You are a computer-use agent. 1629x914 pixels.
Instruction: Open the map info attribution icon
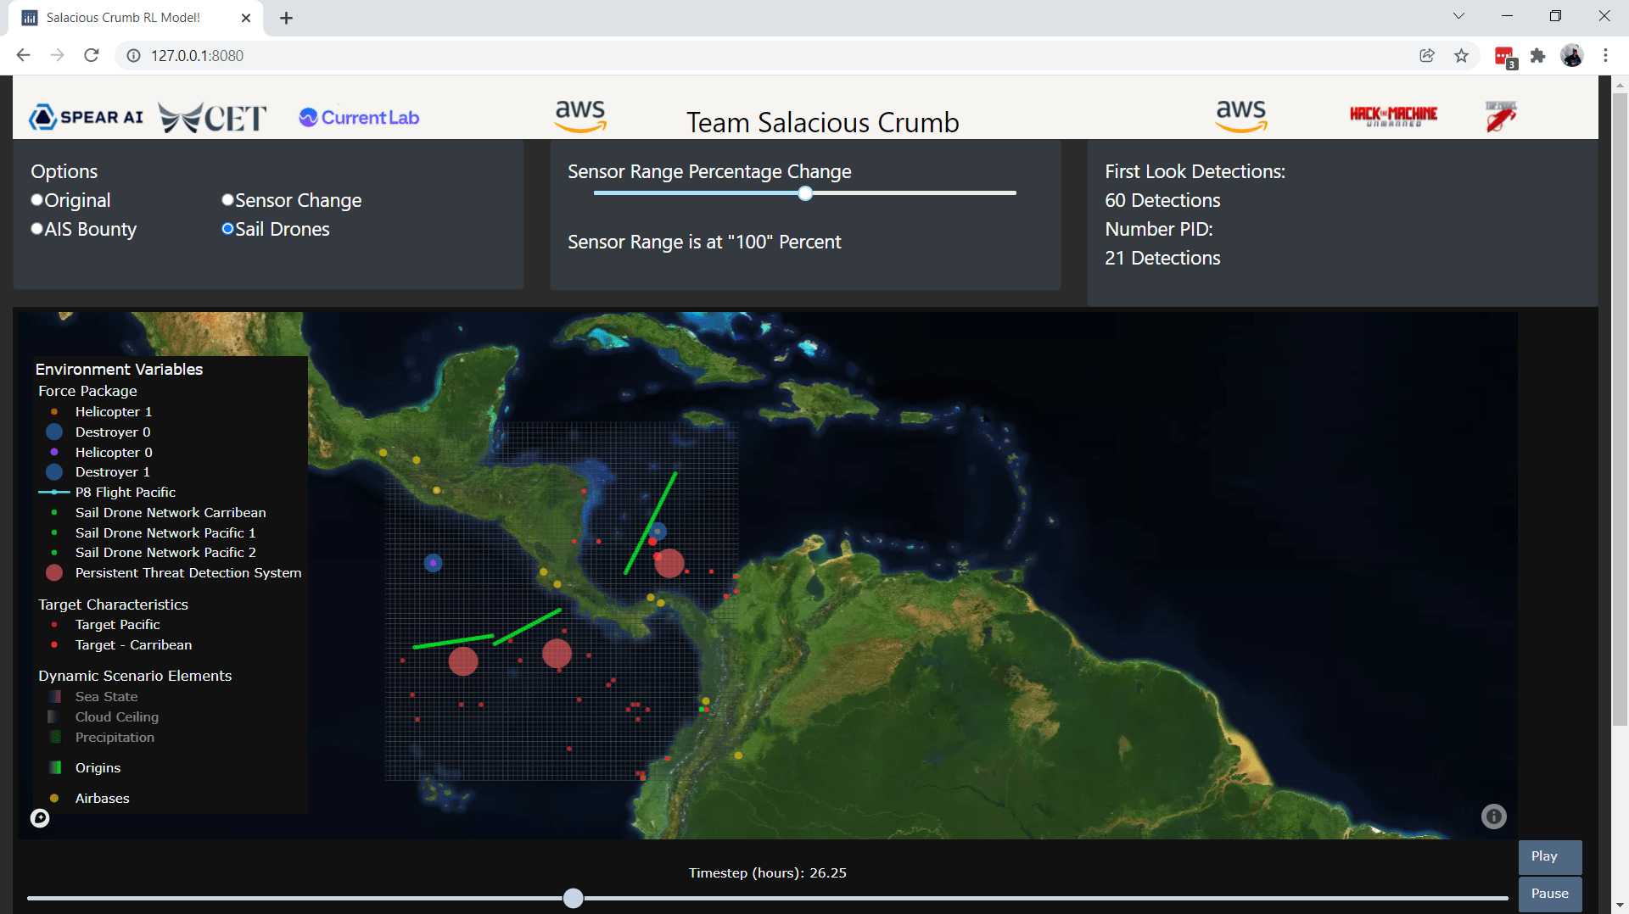click(x=1493, y=816)
